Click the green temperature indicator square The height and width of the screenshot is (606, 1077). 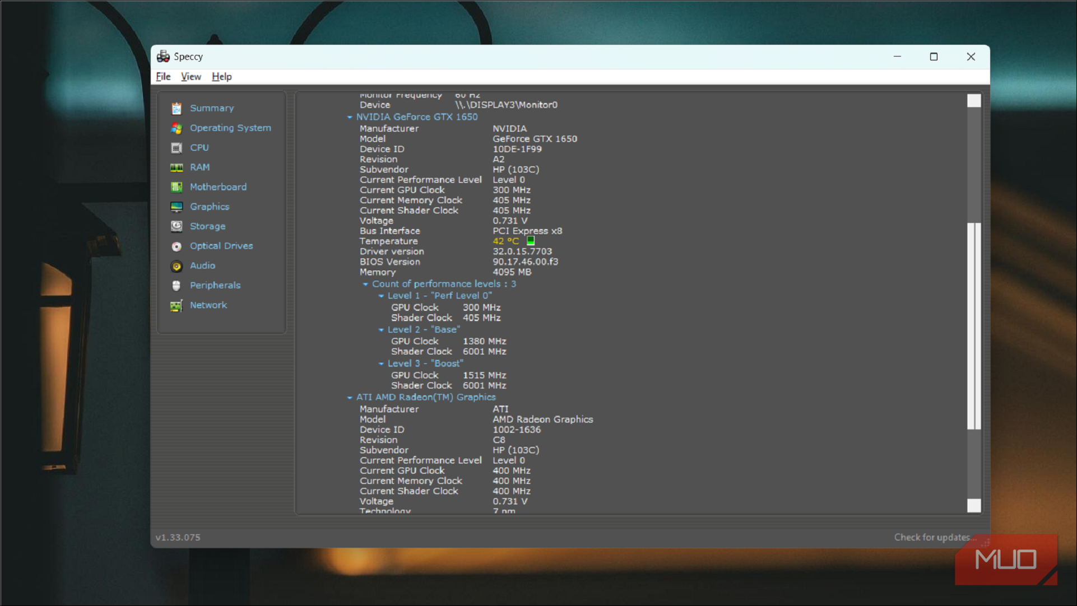point(530,241)
